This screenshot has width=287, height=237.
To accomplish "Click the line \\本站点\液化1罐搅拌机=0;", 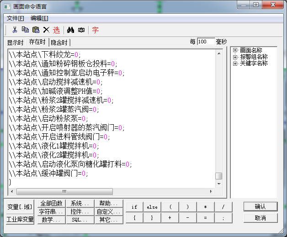I will click(x=54, y=146).
